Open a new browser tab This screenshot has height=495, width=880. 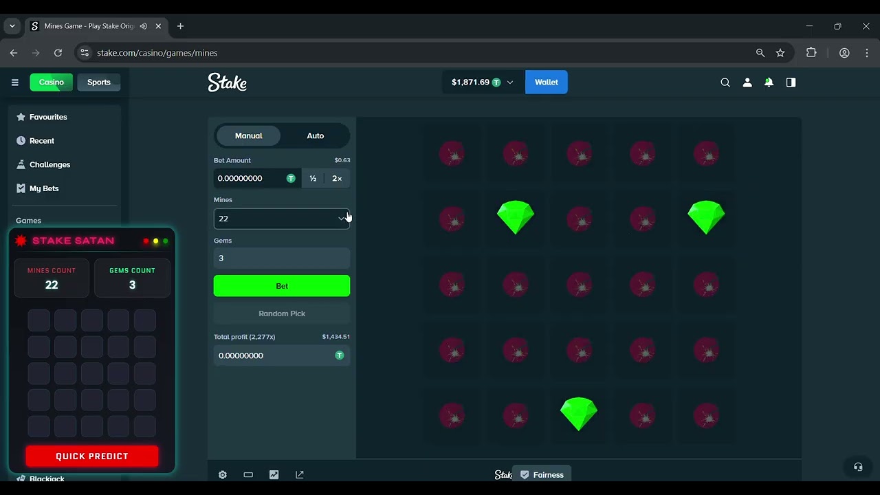pyautogui.click(x=180, y=26)
